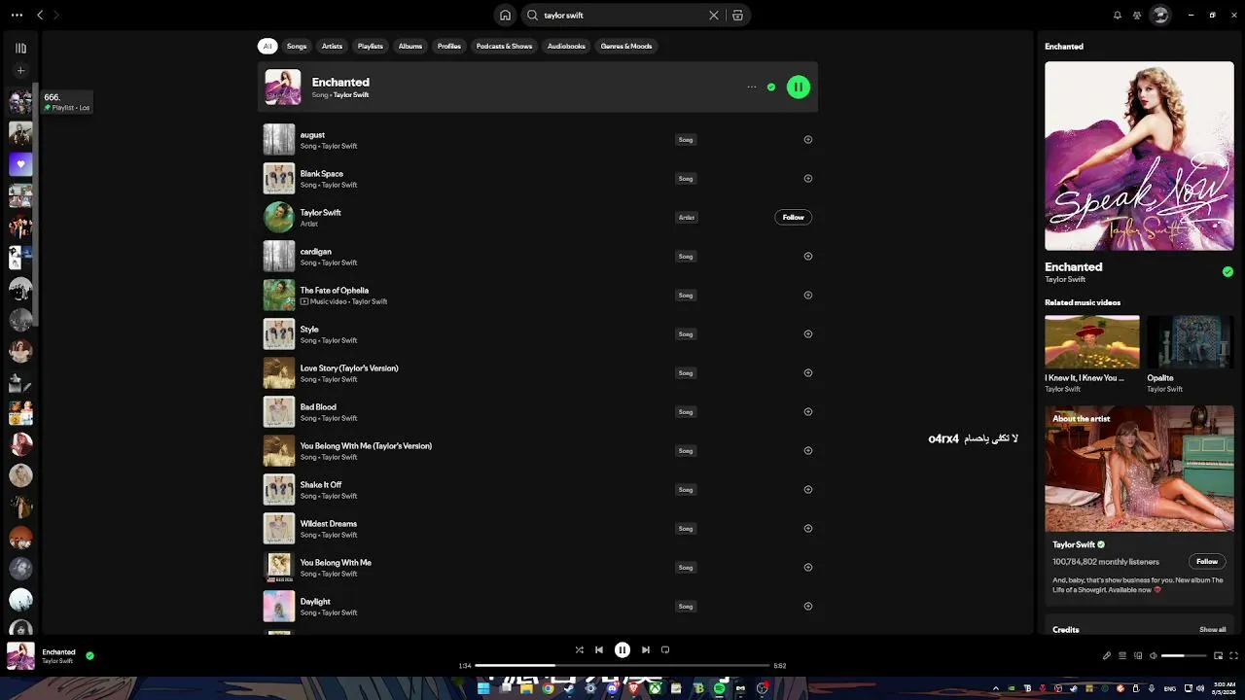Open the notifications bell
This screenshot has height=700, width=1245.
pos(1117,16)
